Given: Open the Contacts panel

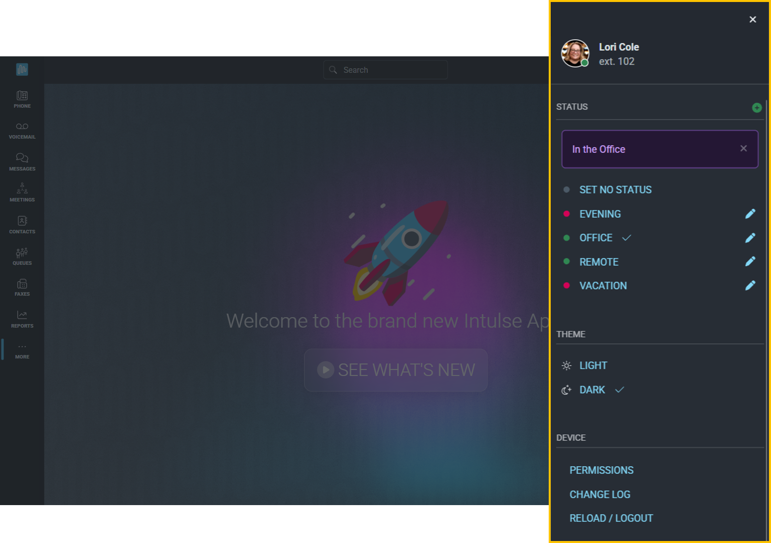Looking at the screenshot, I should pyautogui.click(x=22, y=224).
